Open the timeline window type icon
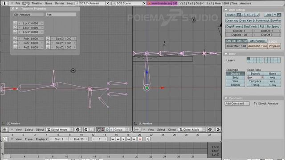This screenshot has height=160, width=285. click(x=5, y=139)
